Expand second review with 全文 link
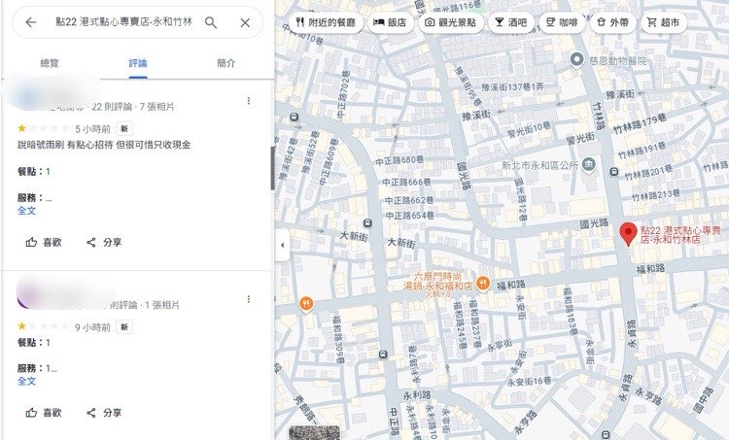Screen dimensions: 729x440 coord(26,382)
